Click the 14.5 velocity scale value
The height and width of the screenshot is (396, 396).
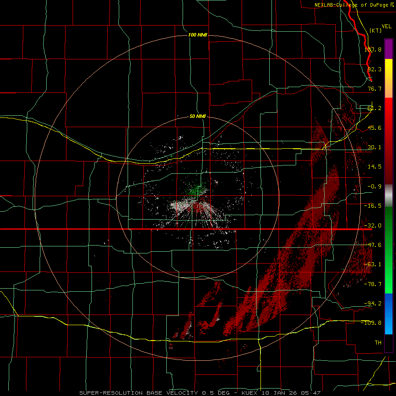pos(374,167)
